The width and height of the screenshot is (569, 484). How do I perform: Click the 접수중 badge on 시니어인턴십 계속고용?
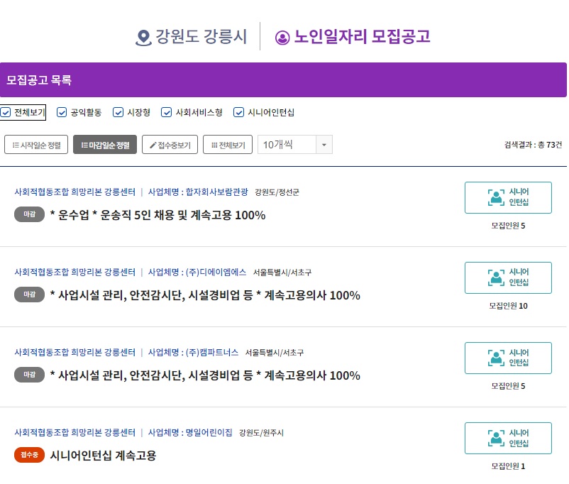(29, 455)
